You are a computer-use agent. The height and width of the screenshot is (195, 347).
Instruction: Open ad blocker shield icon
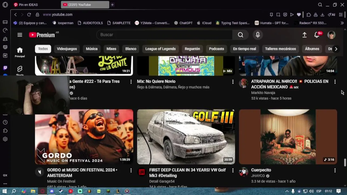pyautogui.click(x=285, y=15)
